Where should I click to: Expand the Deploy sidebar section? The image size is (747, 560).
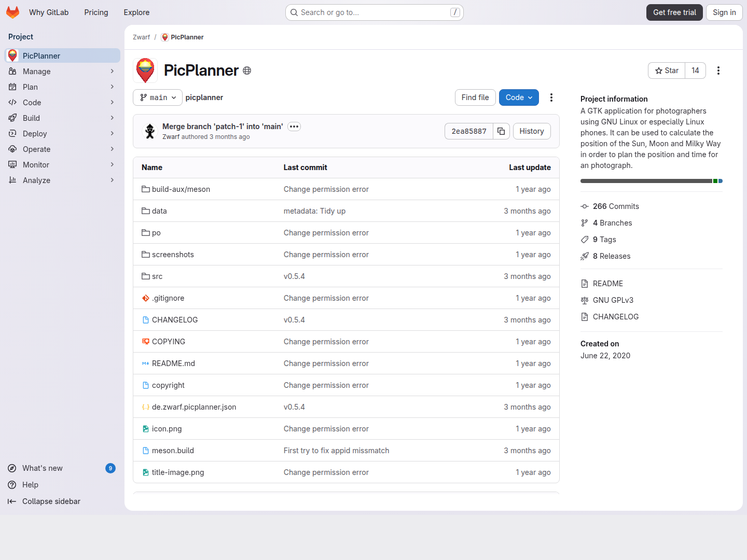point(62,134)
